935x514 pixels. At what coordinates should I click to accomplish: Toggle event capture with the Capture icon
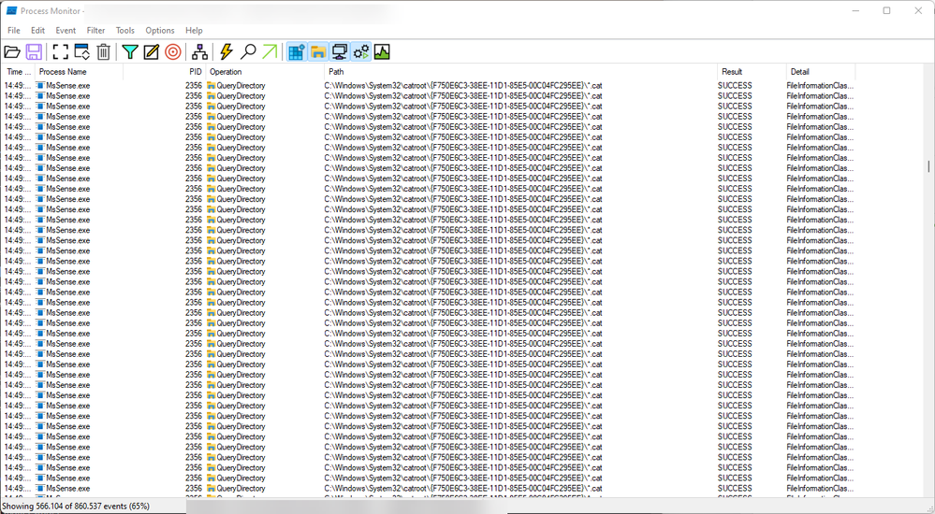pos(60,52)
